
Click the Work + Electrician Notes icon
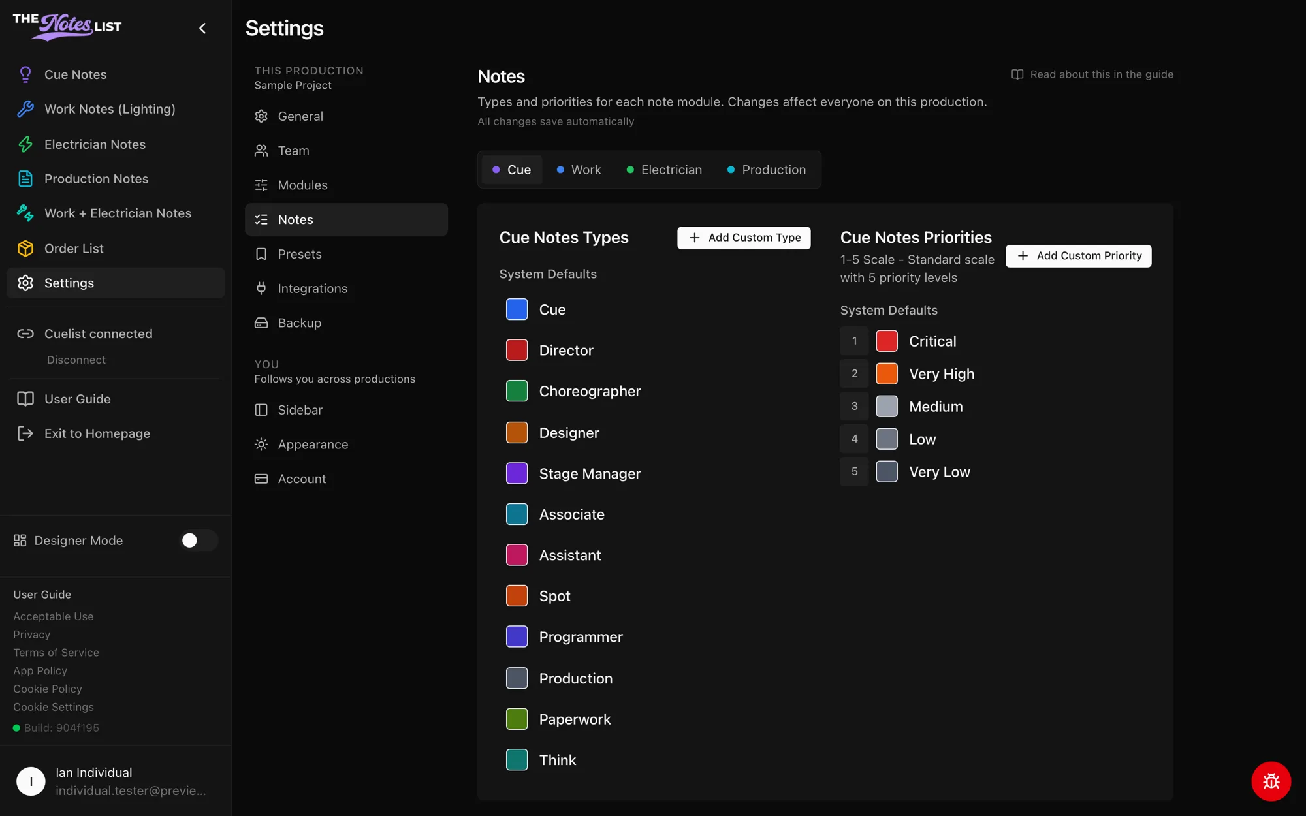click(25, 213)
